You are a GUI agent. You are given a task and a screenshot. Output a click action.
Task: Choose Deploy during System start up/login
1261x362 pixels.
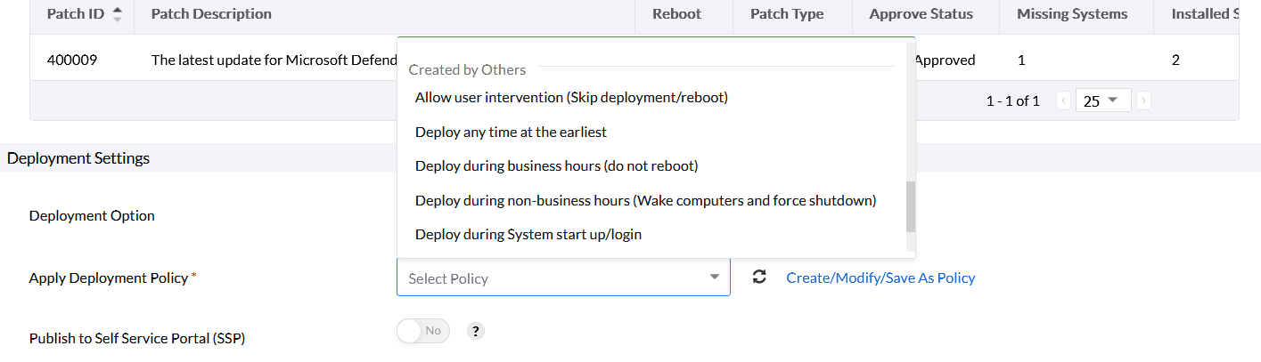coord(528,235)
